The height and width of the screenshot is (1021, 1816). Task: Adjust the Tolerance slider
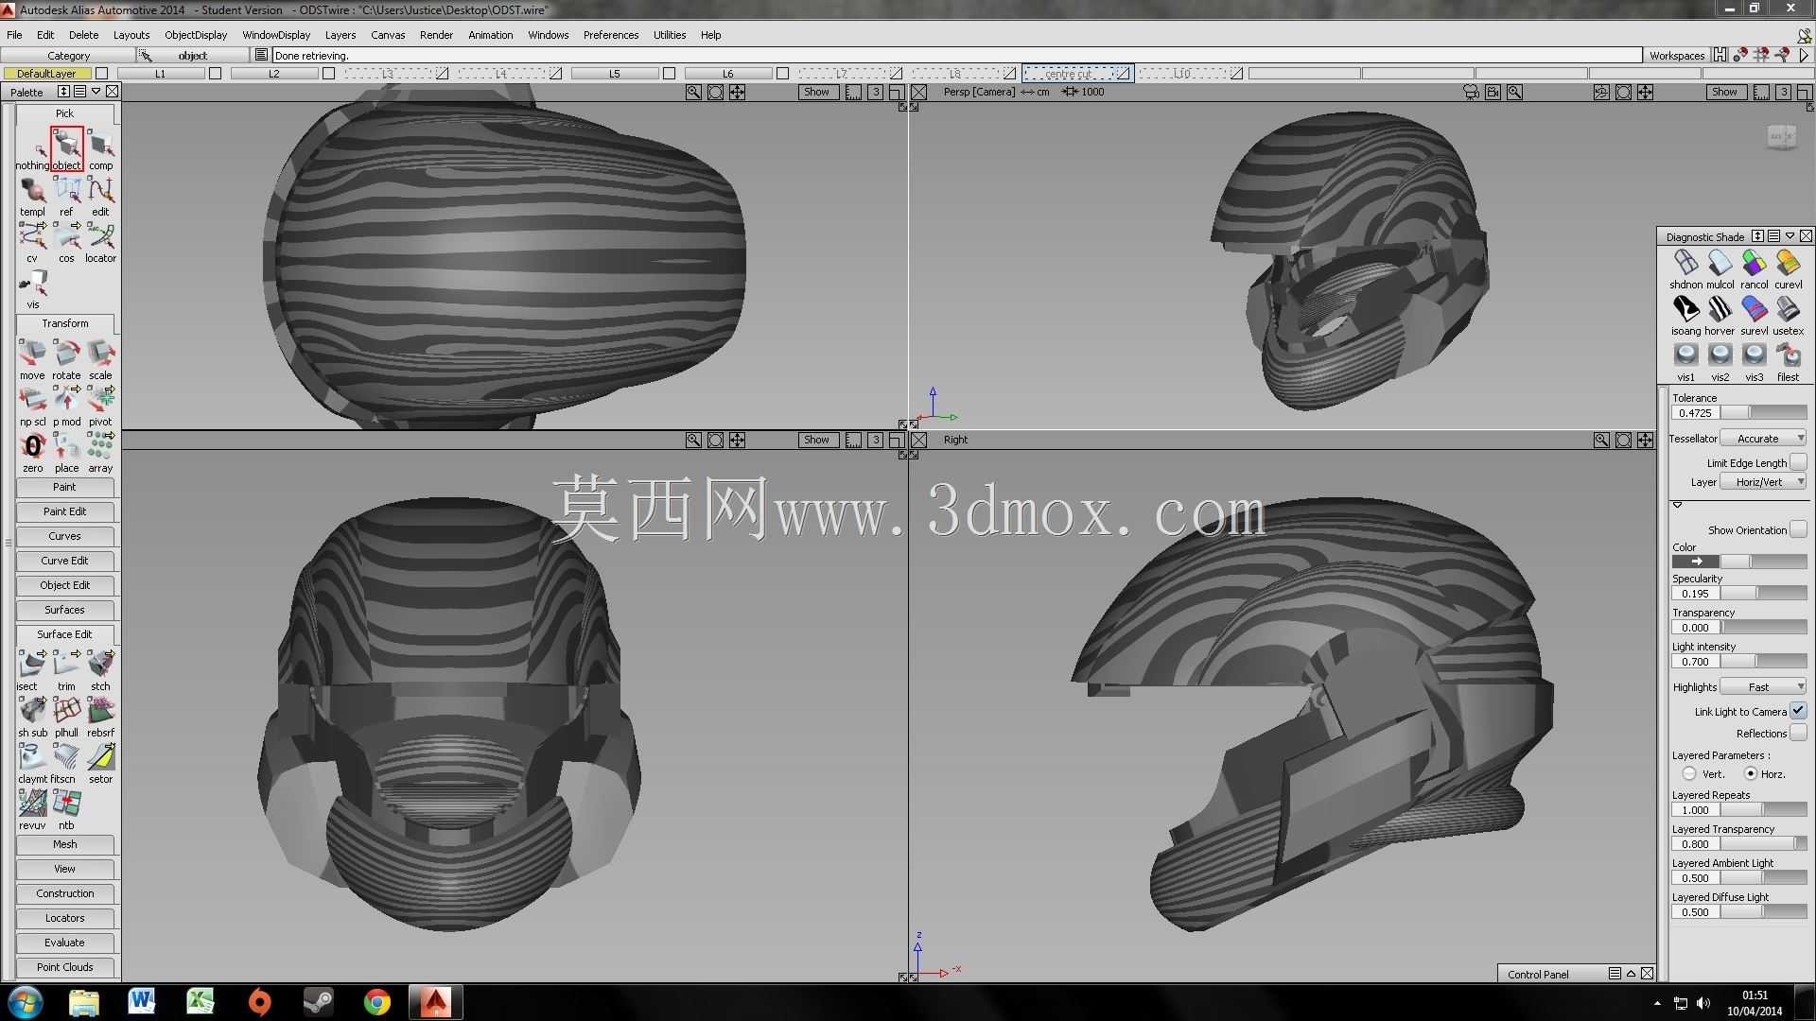tap(1763, 413)
